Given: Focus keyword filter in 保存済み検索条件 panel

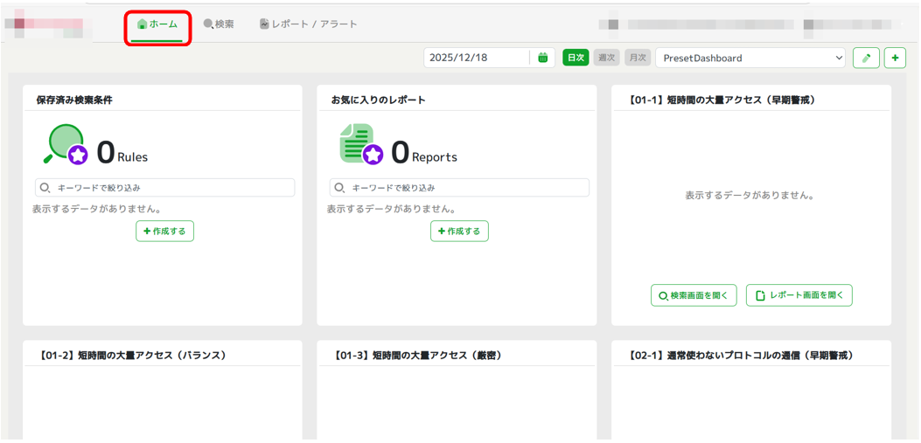Looking at the screenshot, I should (x=165, y=188).
